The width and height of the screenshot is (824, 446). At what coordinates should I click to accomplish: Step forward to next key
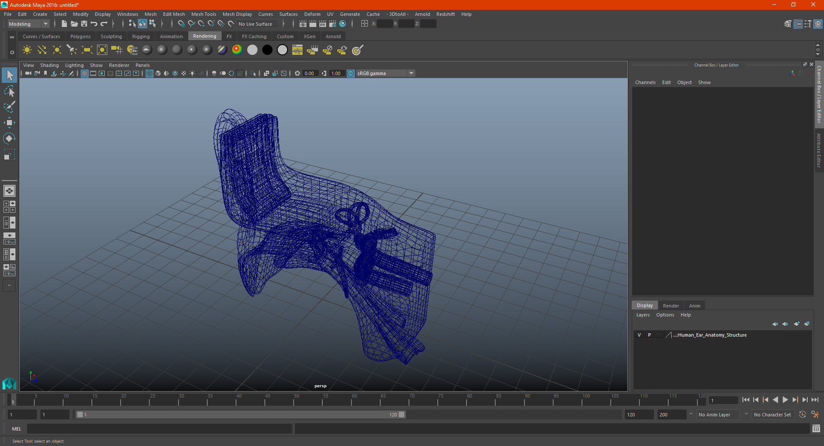point(795,400)
